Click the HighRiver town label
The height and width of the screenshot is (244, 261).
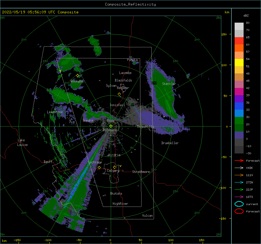click(x=120, y=204)
